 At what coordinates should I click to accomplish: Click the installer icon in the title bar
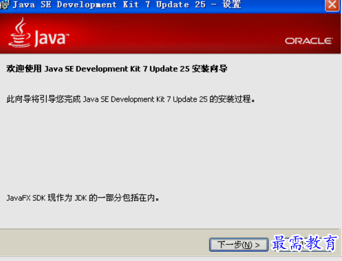click(x=5, y=5)
